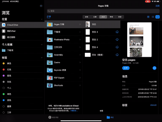
Task: Open the blue more-options ellipsis button
Action: [x=154, y=68]
